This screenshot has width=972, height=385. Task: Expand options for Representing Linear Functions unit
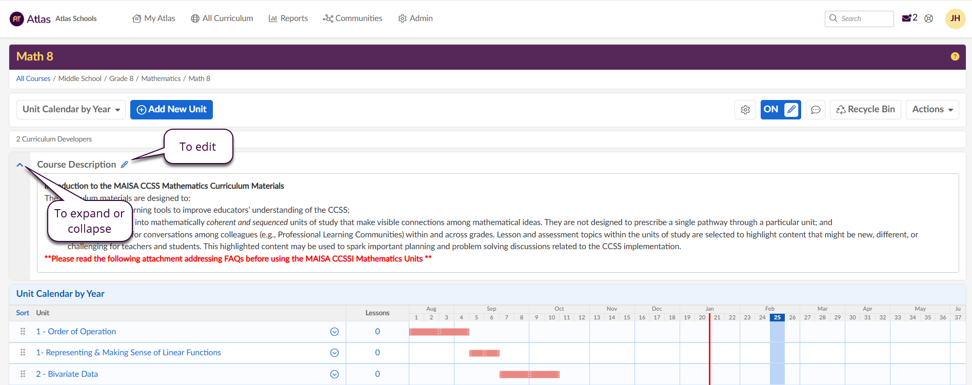[x=334, y=353]
